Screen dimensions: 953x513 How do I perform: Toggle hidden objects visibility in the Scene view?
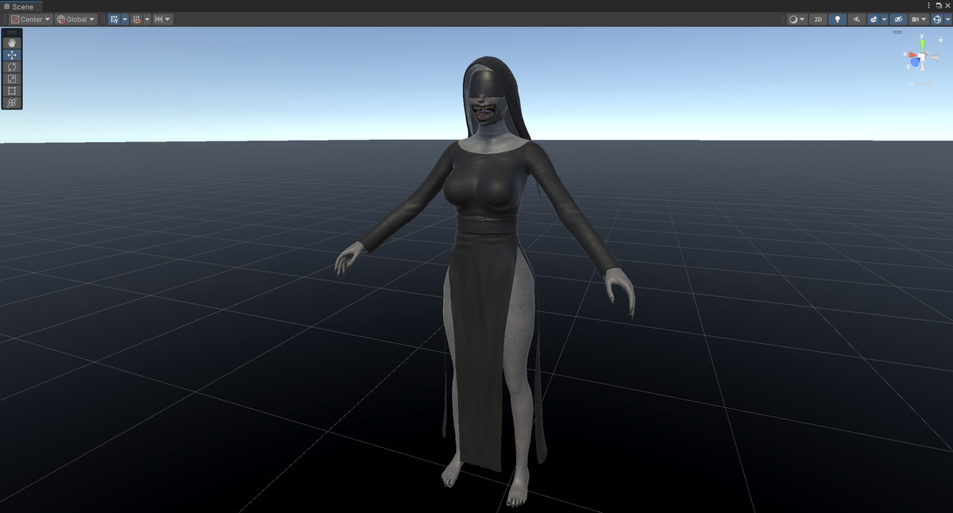point(899,19)
